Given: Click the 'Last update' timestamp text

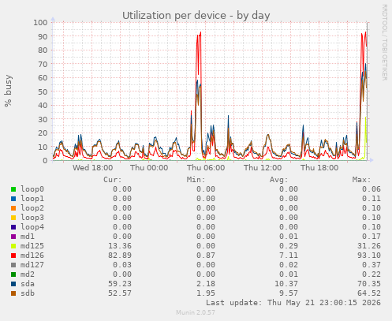Looking at the screenshot, I should (x=293, y=303).
